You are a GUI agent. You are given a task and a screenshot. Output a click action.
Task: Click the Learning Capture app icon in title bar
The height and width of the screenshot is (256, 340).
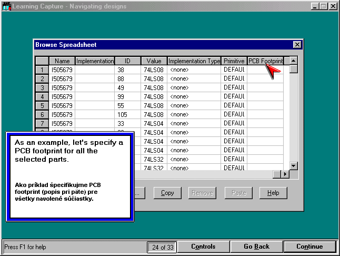7,6
